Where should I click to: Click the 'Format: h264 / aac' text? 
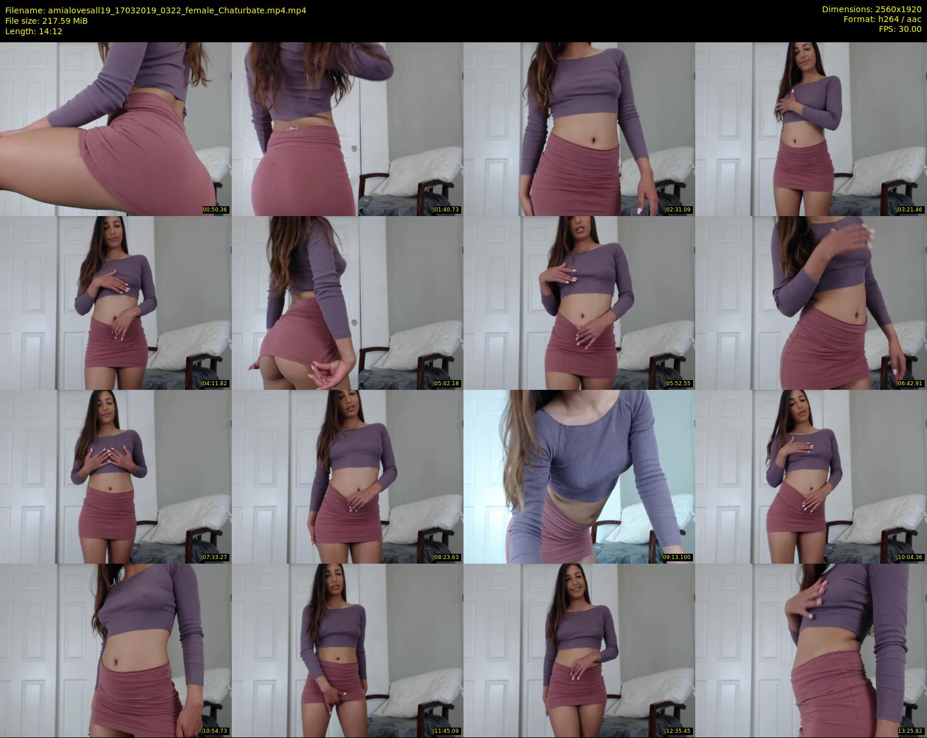[x=882, y=20]
